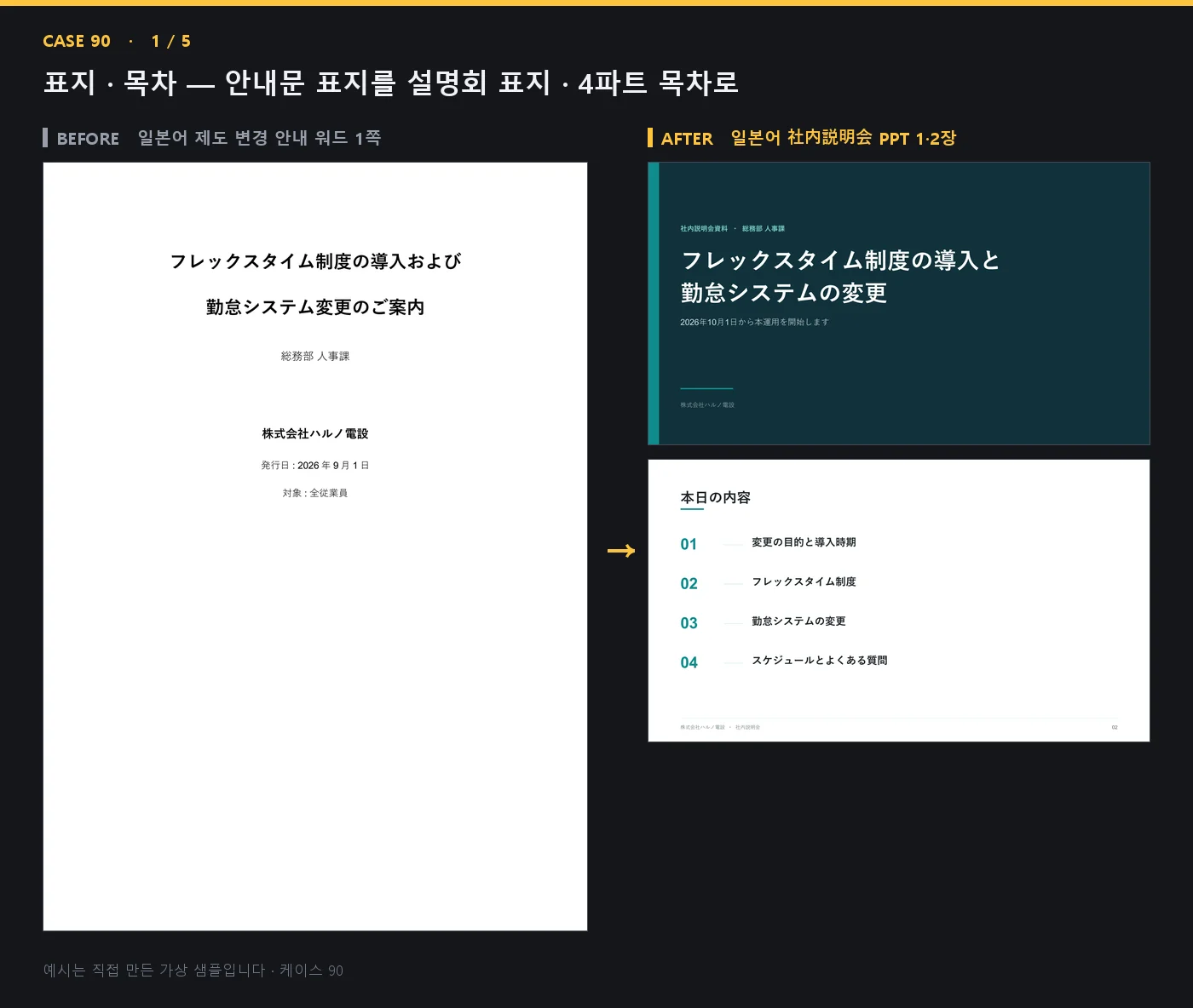Open the BEFORE Word document page thumbnail
The width and height of the screenshot is (1193, 1008).
[315, 547]
